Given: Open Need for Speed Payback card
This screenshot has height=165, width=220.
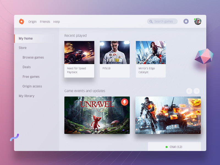Looking at the screenshot, I should 79,59.
